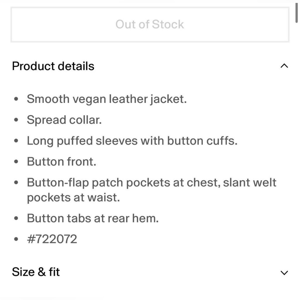
Task: Click inside the Out of Stock field area
Action: (x=149, y=24)
